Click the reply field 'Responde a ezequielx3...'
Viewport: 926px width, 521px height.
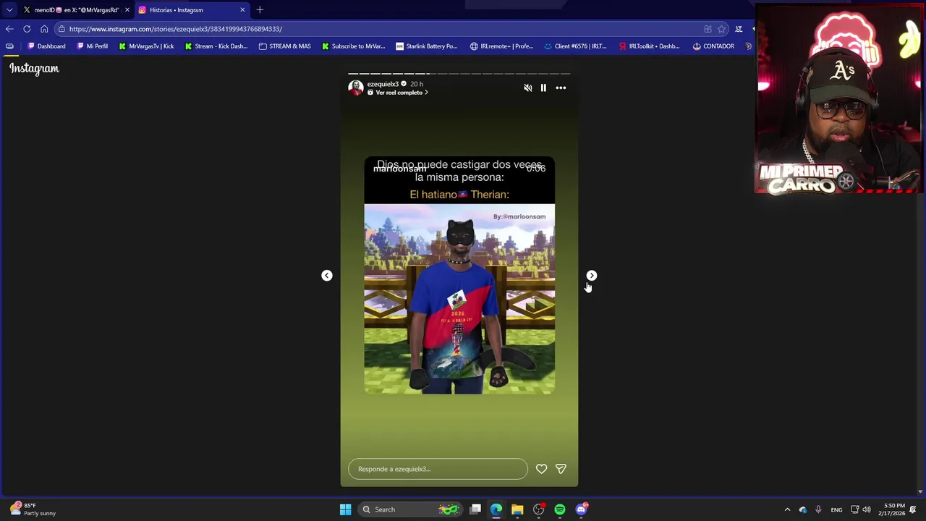(438, 469)
